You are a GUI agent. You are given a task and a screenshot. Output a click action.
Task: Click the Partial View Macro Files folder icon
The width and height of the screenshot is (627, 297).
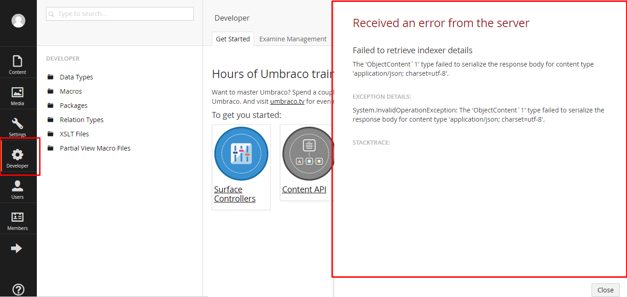coord(51,148)
